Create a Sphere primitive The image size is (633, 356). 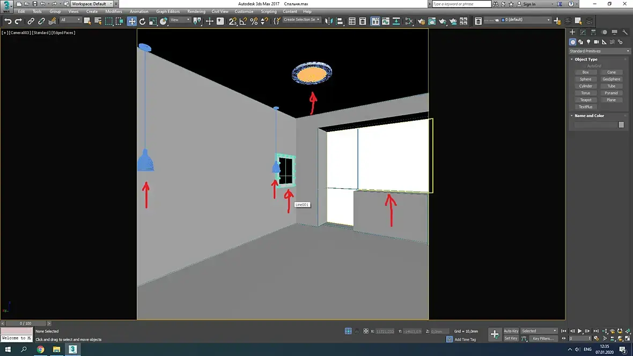pyautogui.click(x=585, y=79)
